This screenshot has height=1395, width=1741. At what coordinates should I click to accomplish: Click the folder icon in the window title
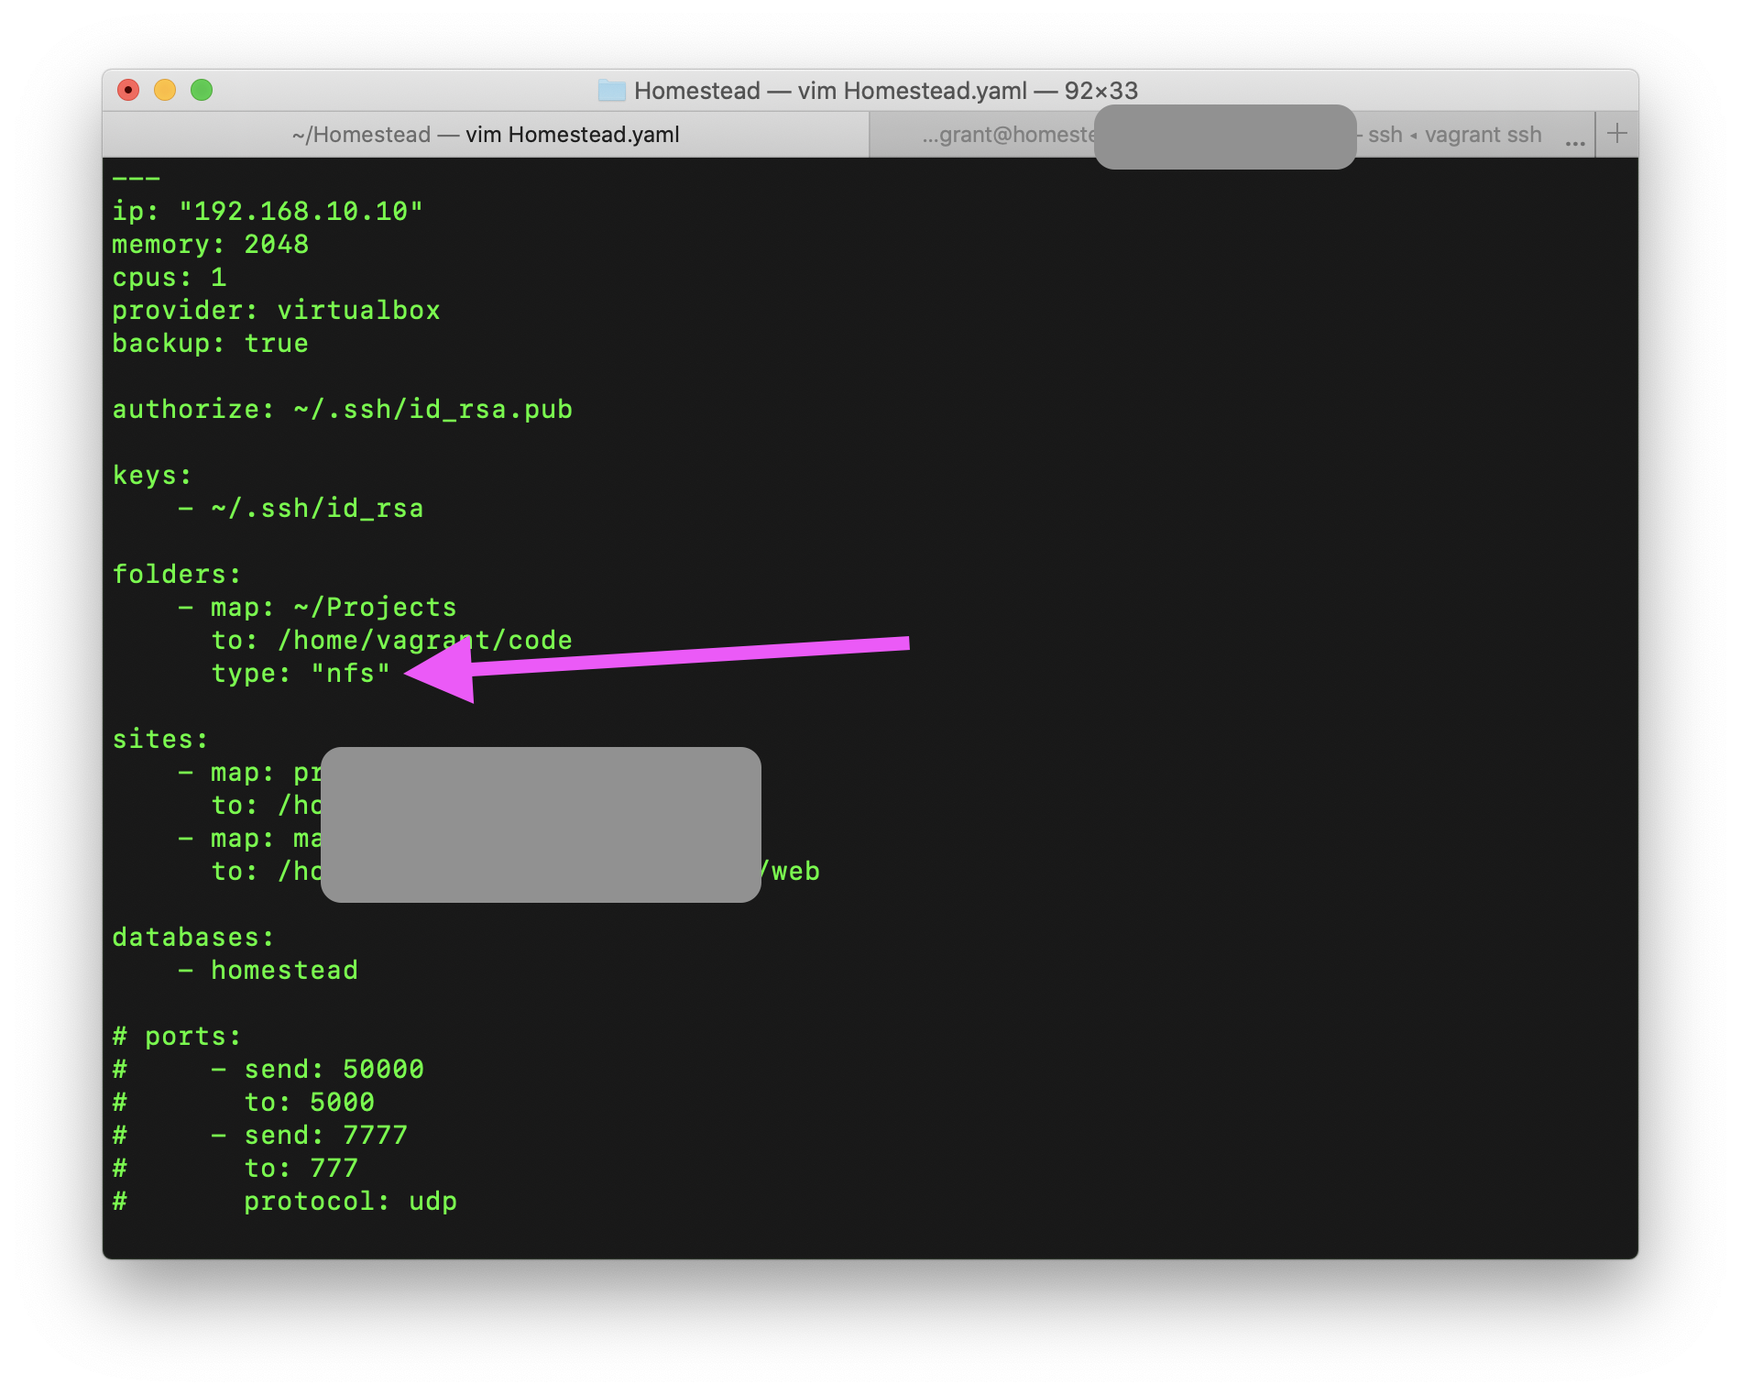pos(611,90)
